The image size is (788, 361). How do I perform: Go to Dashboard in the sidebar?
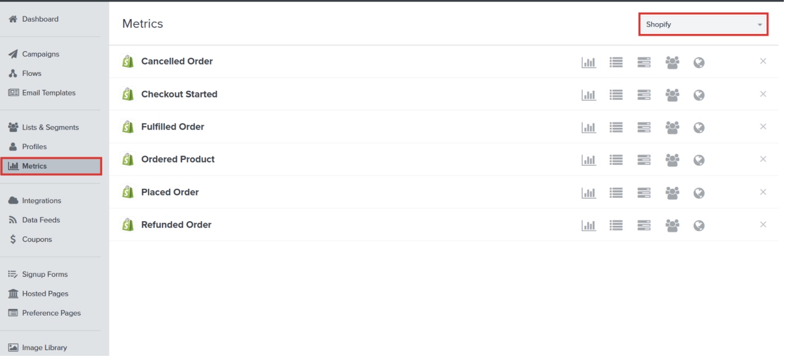[x=40, y=19]
